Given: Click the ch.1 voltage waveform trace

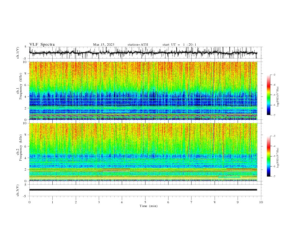Looking at the screenshot, I should tap(143, 53).
